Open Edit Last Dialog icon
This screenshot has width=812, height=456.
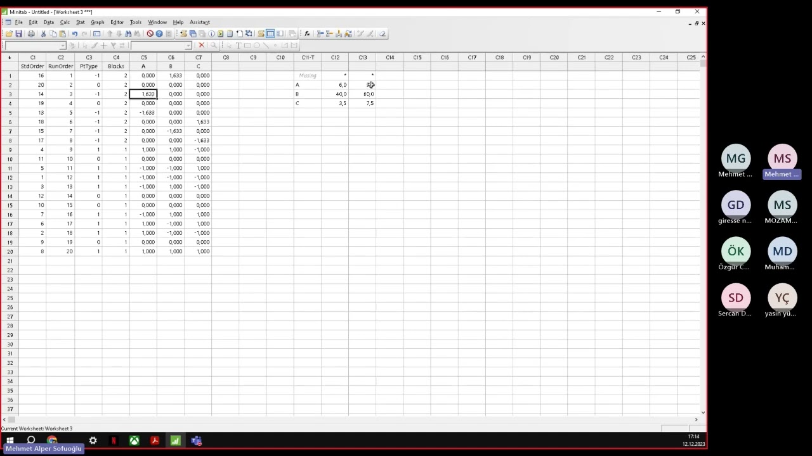(96, 34)
